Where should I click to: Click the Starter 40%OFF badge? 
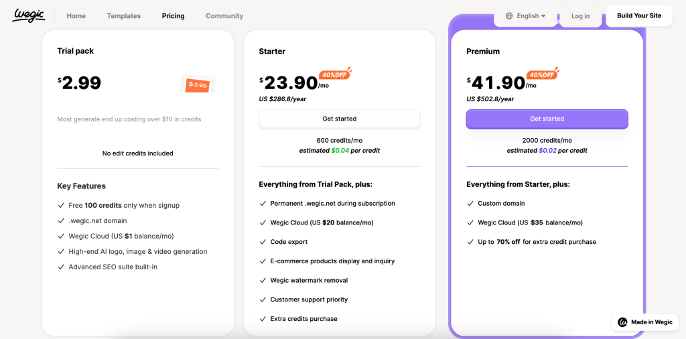coord(335,74)
